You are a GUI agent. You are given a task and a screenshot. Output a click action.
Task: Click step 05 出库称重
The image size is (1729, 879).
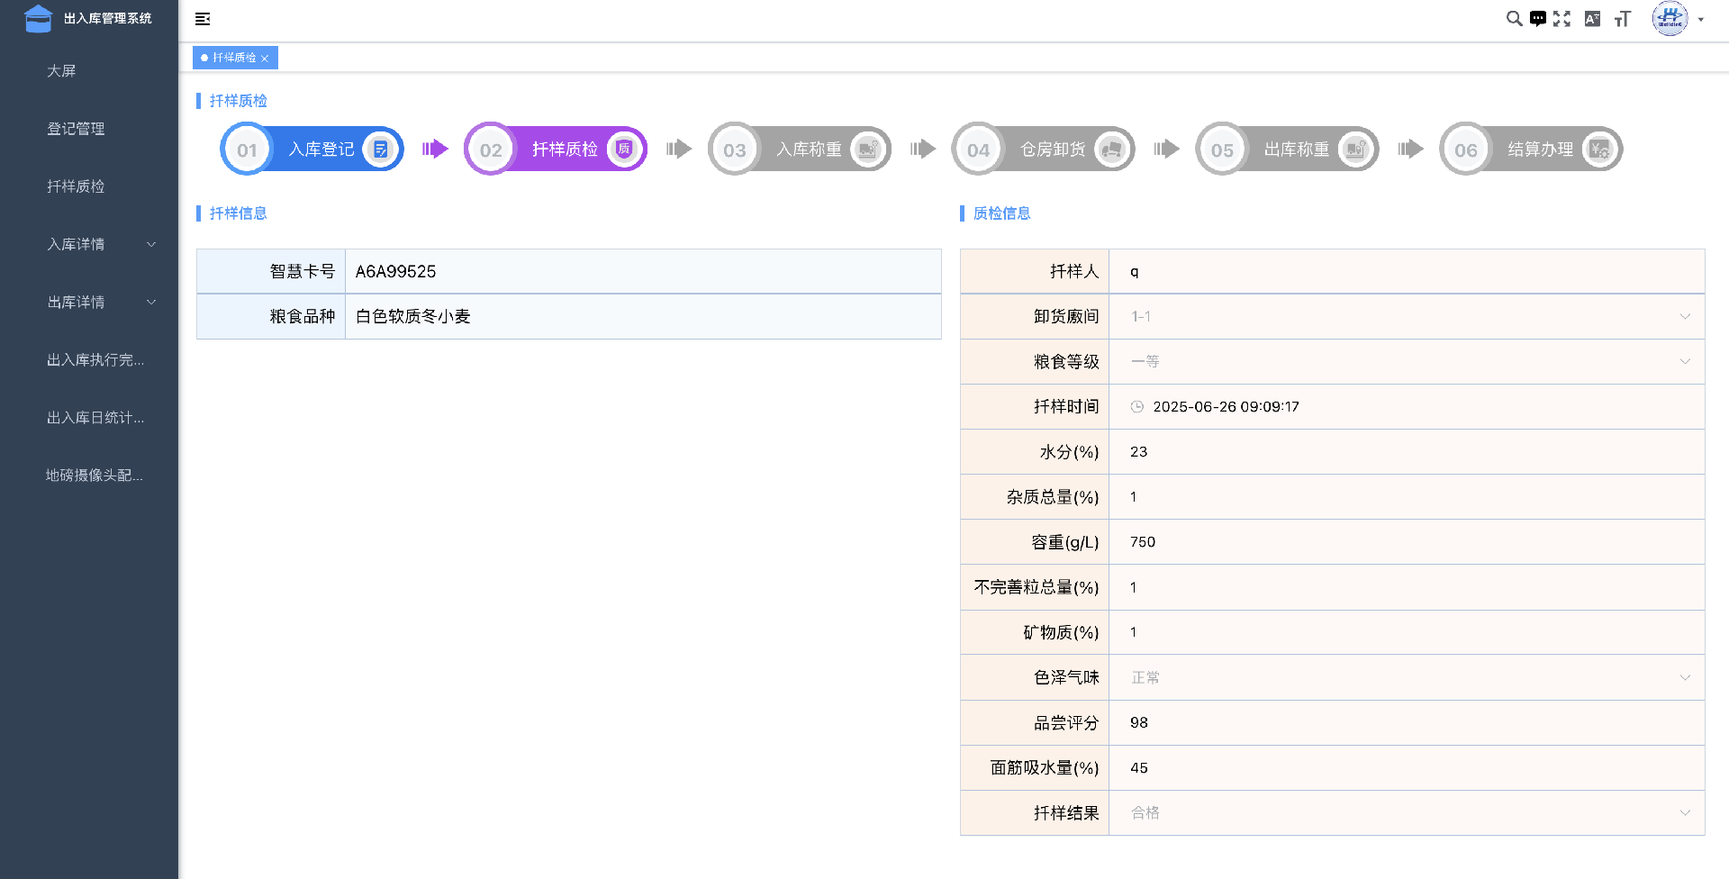pyautogui.click(x=1288, y=150)
